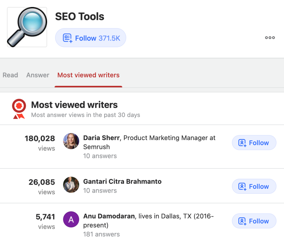Follow Gantari Citra Brahmanto
The image size is (284, 246).
254,186
